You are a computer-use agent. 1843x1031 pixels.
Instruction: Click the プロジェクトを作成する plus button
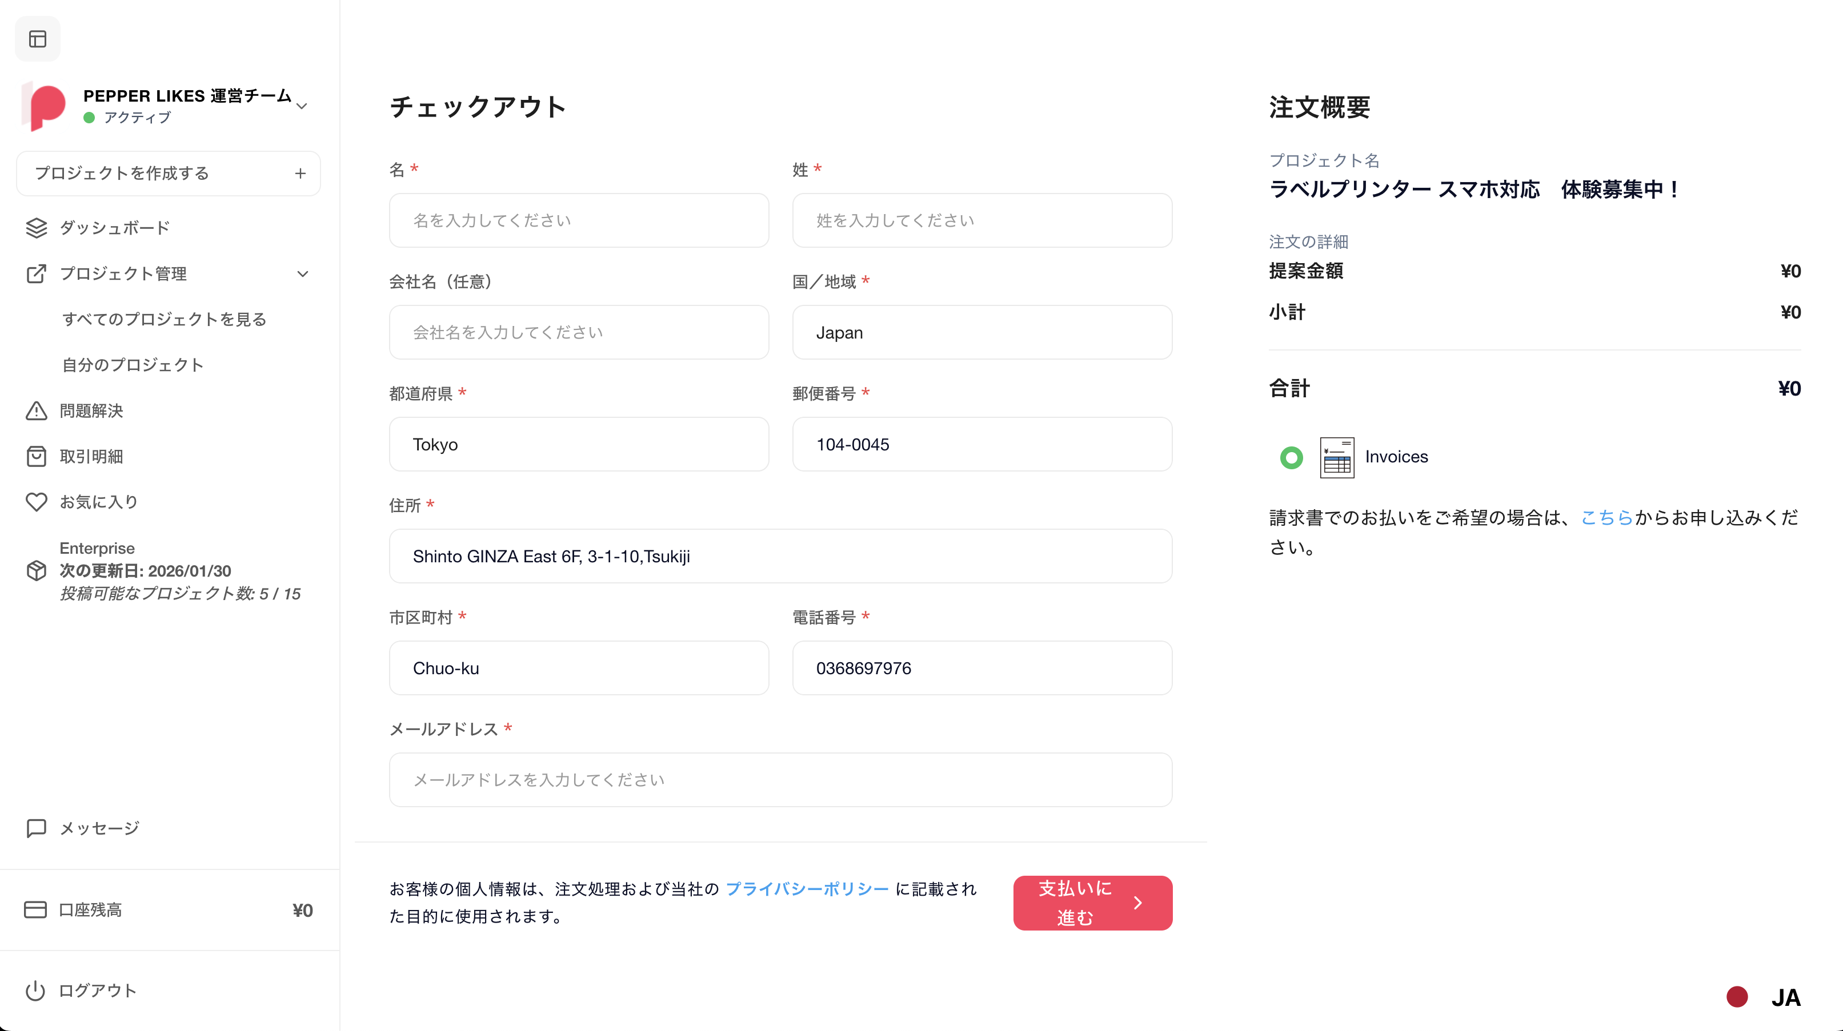pyautogui.click(x=301, y=173)
